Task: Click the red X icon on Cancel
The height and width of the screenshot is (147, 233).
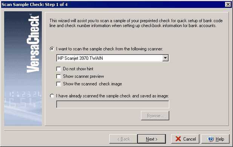Action: (x=178, y=139)
